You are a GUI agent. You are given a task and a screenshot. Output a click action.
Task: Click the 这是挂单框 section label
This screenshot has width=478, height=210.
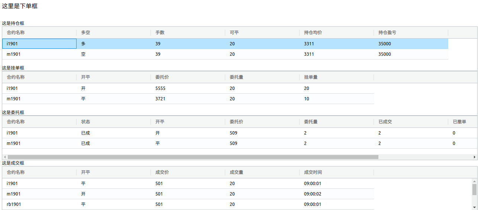[x=13, y=68]
